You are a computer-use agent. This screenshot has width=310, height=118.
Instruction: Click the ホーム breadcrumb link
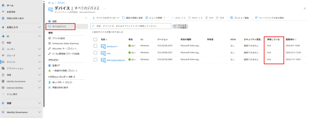pos(51,3)
